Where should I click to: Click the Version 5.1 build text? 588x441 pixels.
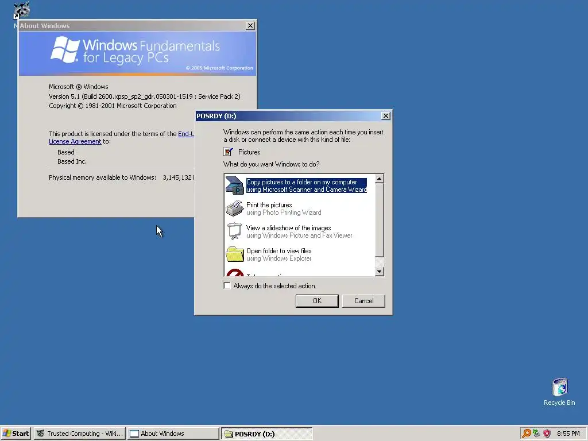click(144, 96)
